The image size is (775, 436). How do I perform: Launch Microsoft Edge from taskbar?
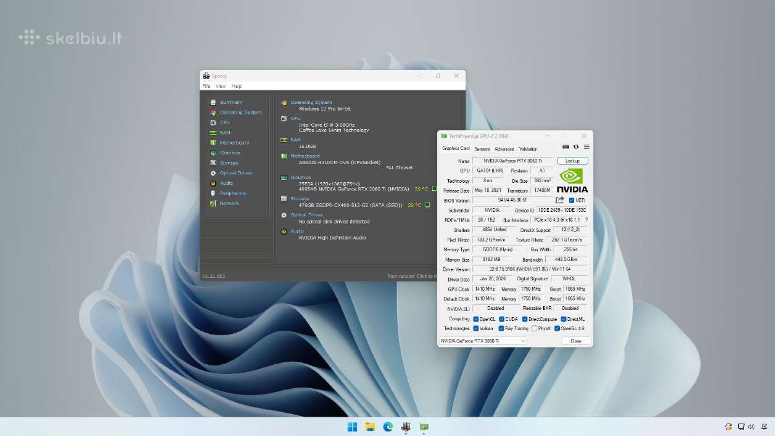[388, 426]
